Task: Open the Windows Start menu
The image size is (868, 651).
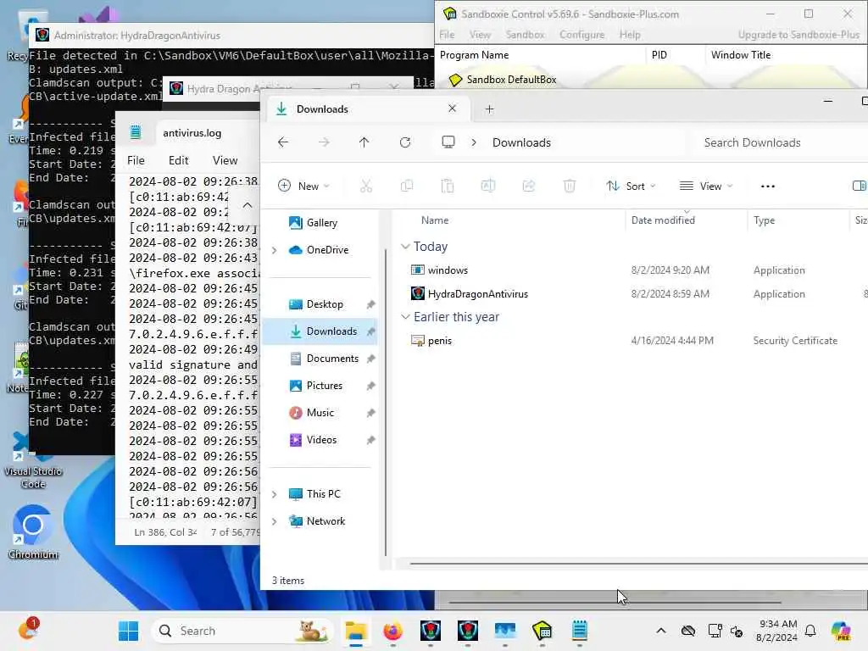Action: [129, 631]
